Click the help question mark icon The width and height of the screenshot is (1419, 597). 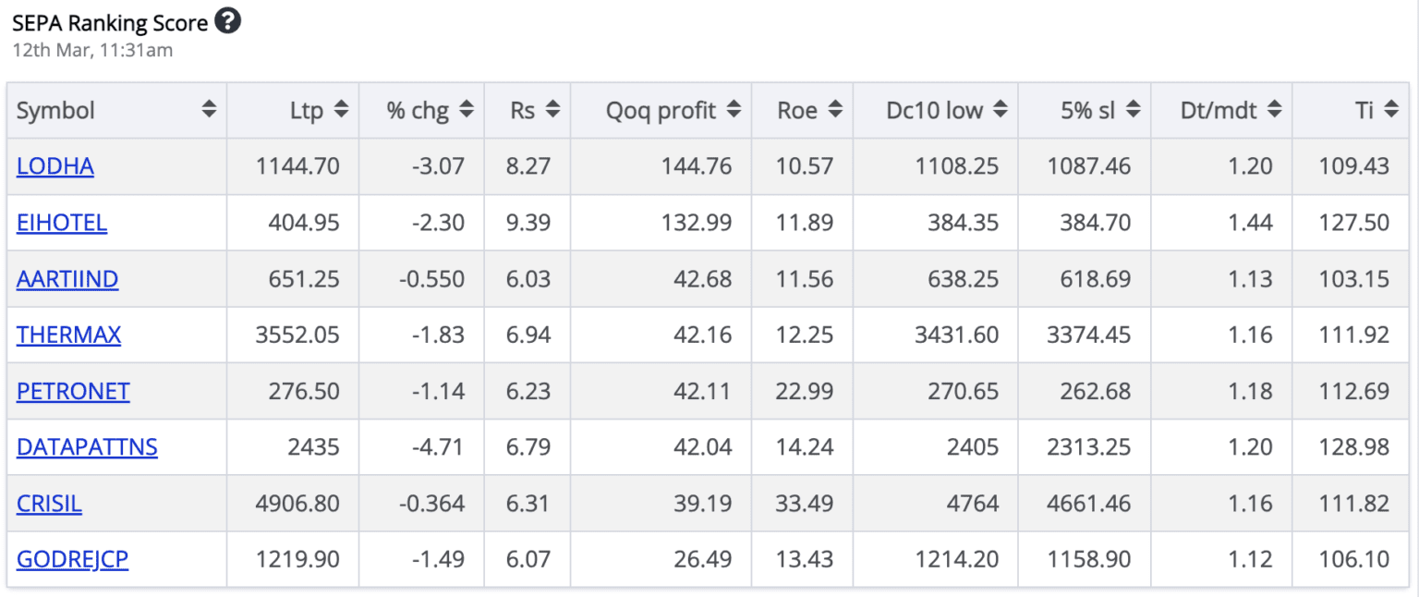[227, 20]
